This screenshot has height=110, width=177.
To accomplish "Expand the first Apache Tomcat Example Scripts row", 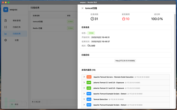I will 84,94.
